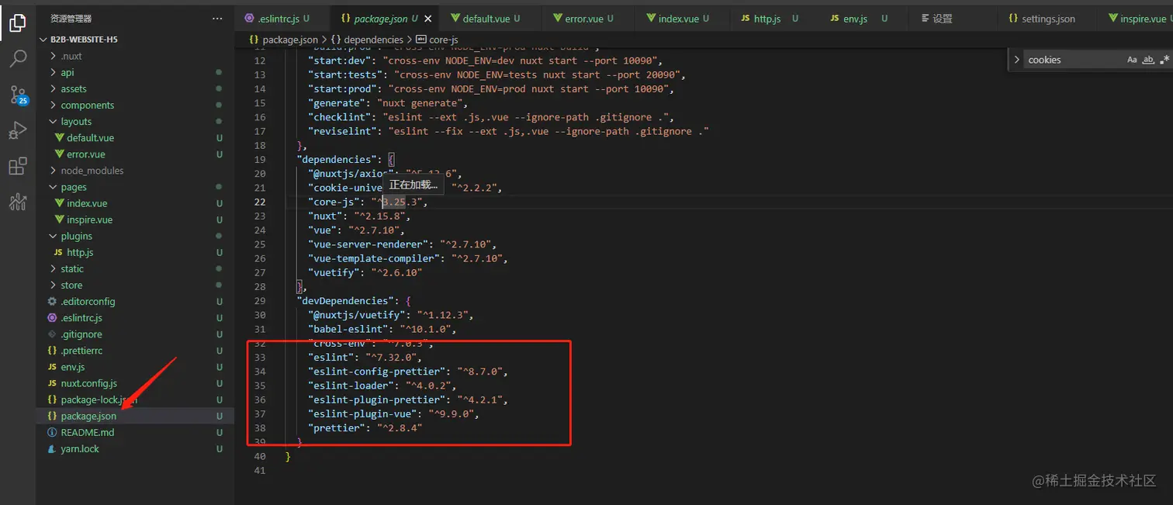Click the find input containing cookies
This screenshot has height=505, width=1173.
[x=1074, y=60]
